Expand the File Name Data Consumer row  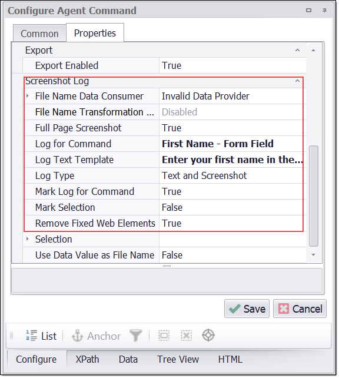point(28,96)
